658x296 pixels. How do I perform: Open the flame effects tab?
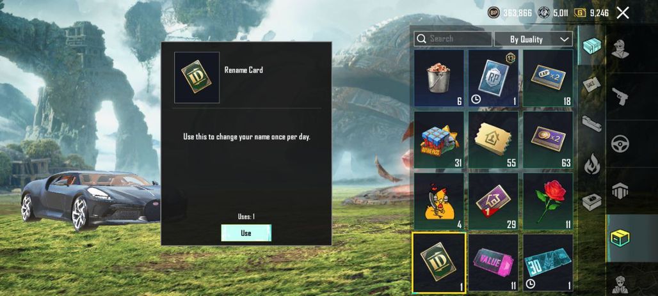[591, 164]
